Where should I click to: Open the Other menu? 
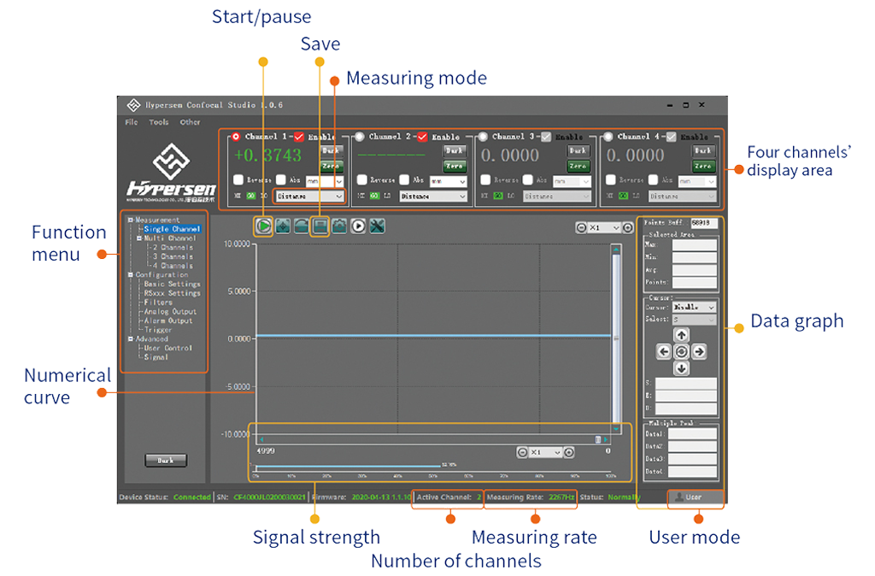pos(190,122)
